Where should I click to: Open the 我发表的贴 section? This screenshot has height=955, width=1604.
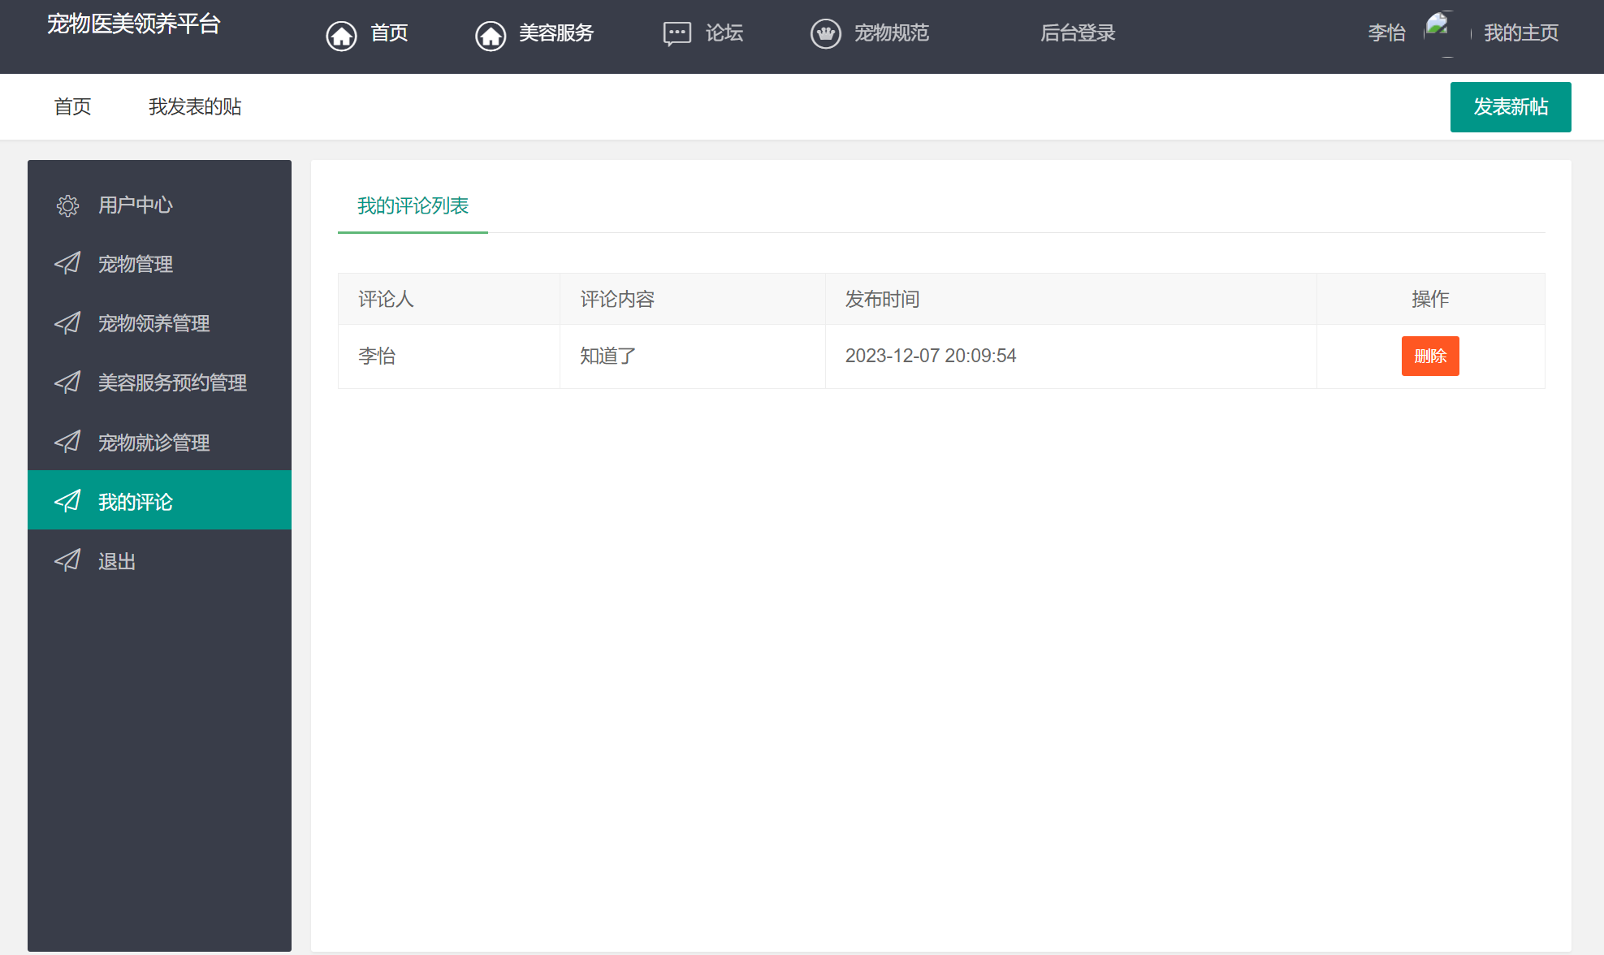(x=195, y=106)
